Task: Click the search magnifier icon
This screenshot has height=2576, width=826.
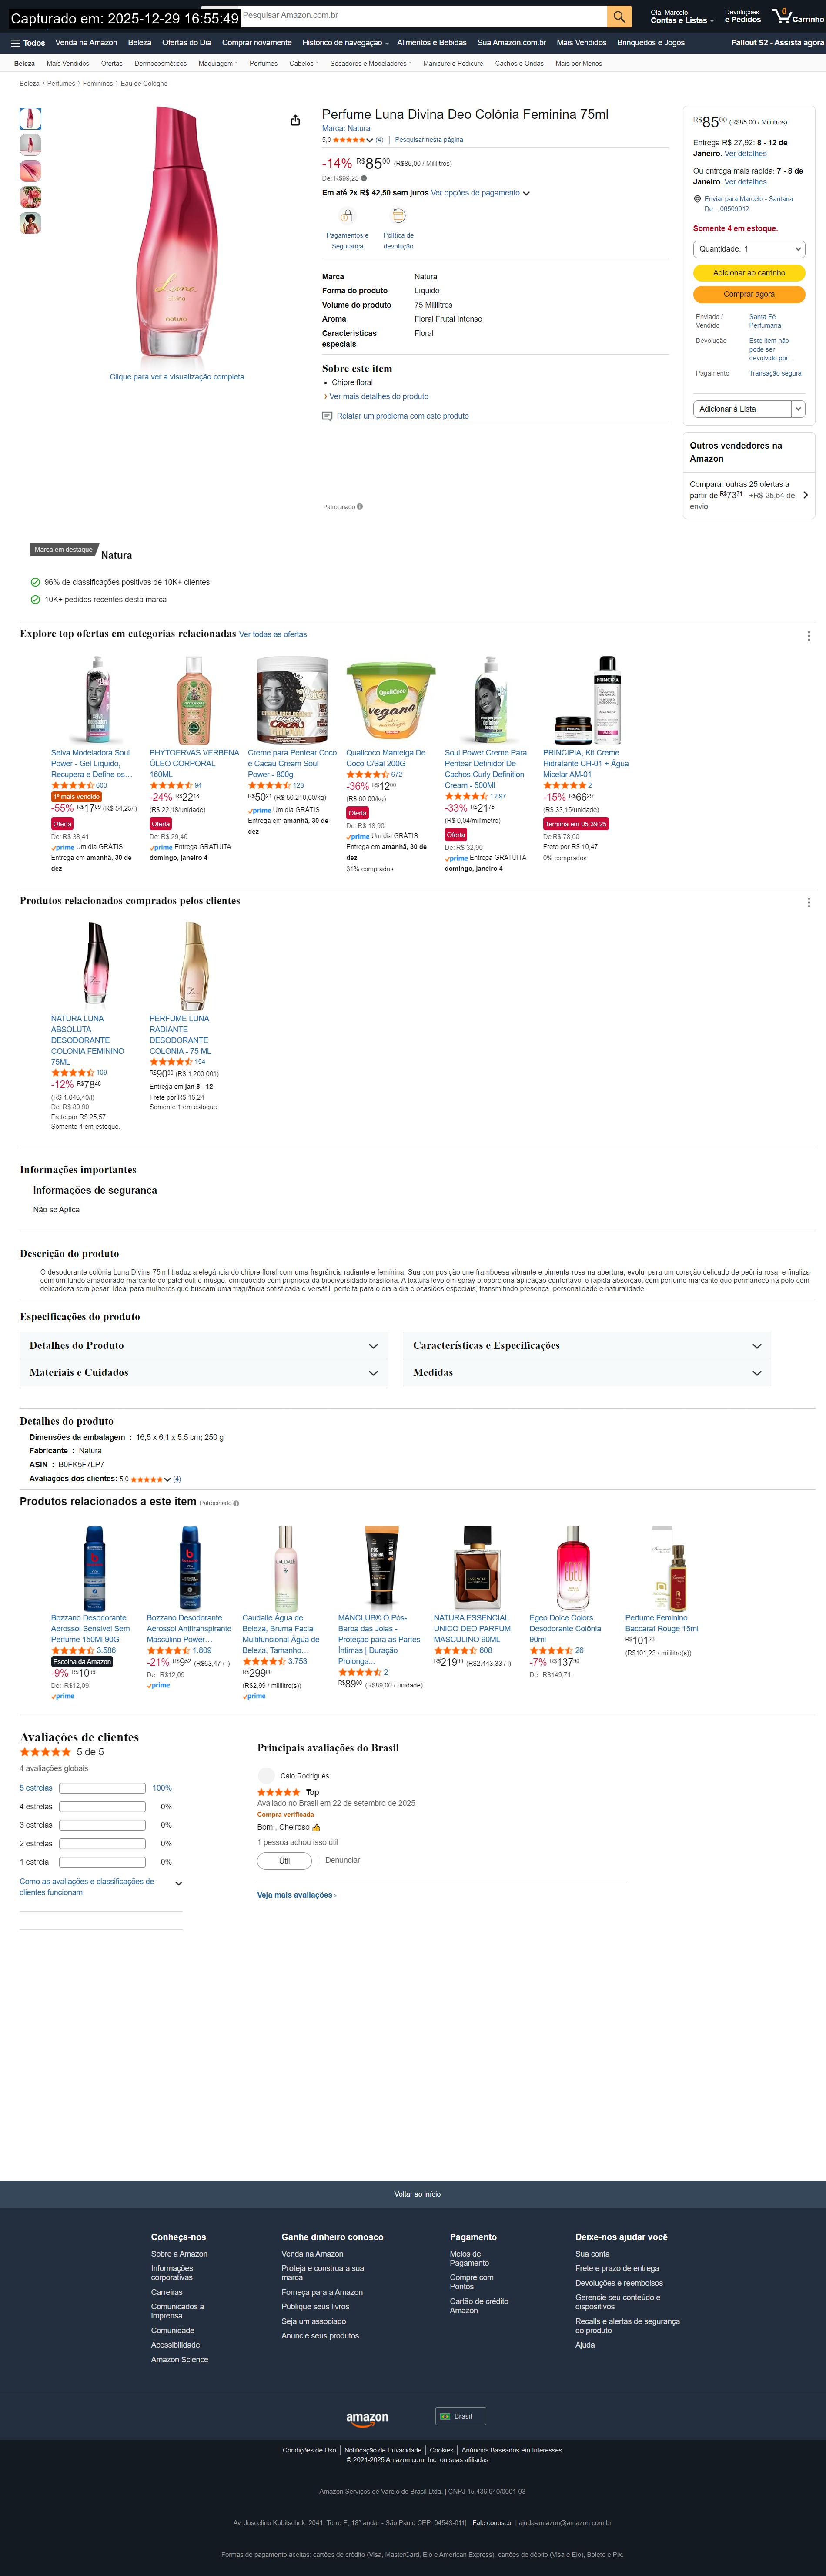Action: pos(619,16)
